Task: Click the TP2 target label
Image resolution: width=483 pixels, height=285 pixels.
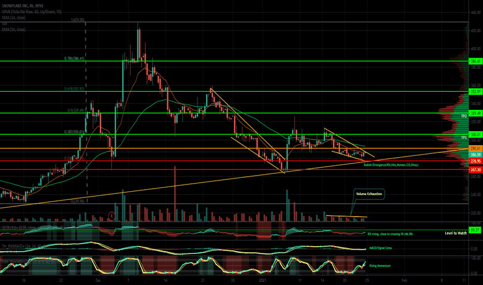Action: point(464,116)
